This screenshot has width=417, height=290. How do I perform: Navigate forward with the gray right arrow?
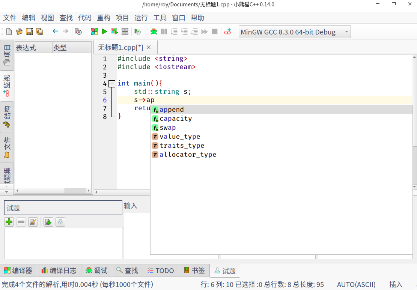pos(65,32)
